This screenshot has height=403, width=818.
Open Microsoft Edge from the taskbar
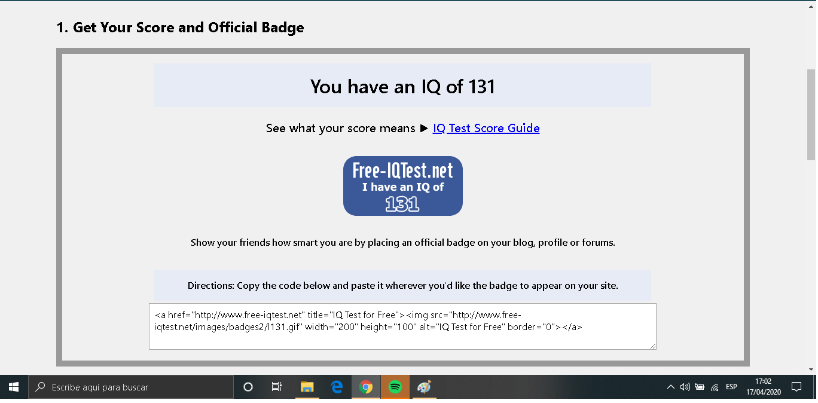(x=337, y=387)
